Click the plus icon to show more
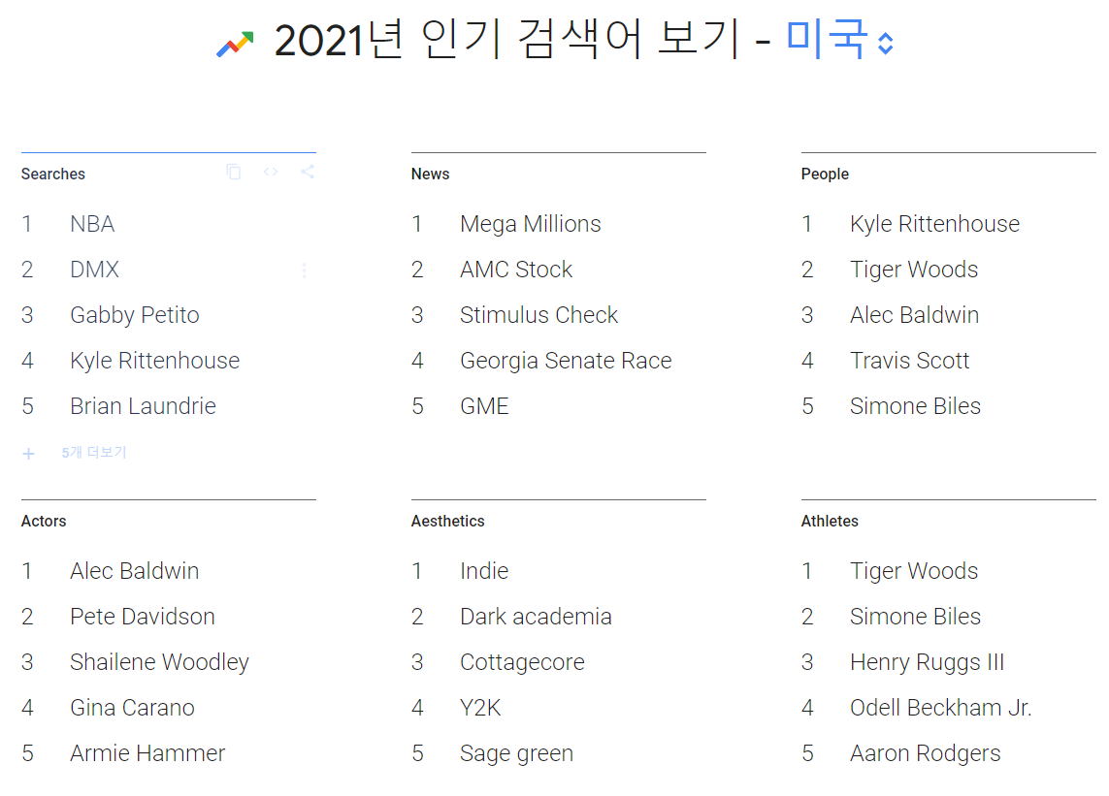Screen dimensions: 1109x796 [28, 453]
